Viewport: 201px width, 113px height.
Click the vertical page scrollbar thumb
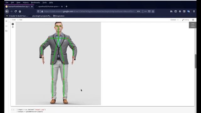click(195, 61)
